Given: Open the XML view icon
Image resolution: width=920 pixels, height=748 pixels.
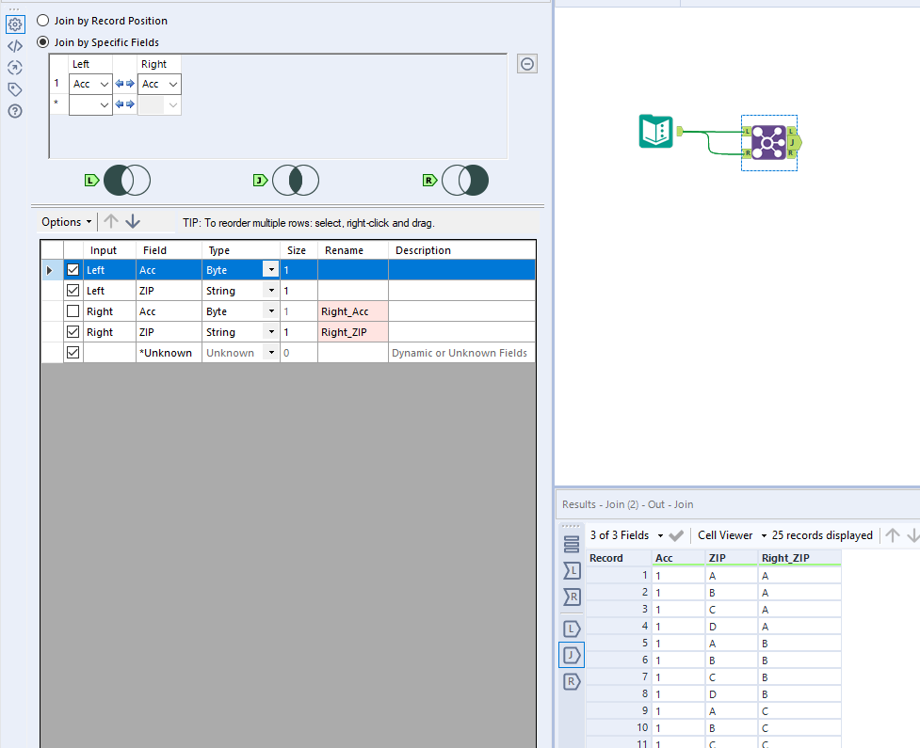Looking at the screenshot, I should pos(14,46).
